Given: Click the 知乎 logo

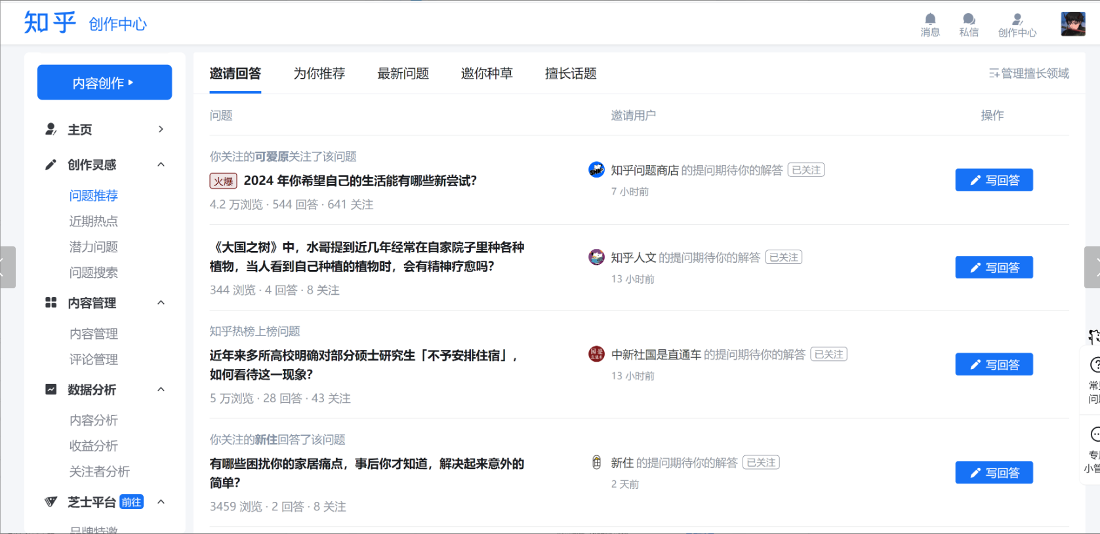Looking at the screenshot, I should [x=50, y=23].
